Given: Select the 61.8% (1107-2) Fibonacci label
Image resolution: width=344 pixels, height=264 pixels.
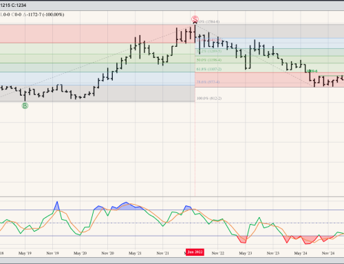Looking at the screenshot, I should 209,69.
